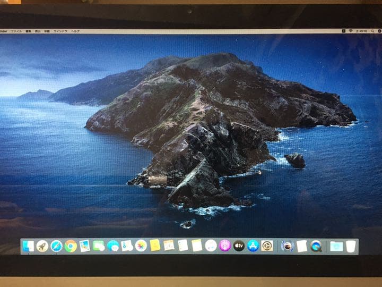This screenshot has width=382, height=287.
Task: Open the ヘルプ (Help) menu
Action: pyautogui.click(x=75, y=31)
